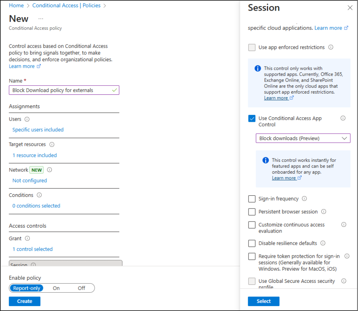358x311 pixels.
Task: Check Require token protection for sign-in sessions
Action: click(252, 256)
